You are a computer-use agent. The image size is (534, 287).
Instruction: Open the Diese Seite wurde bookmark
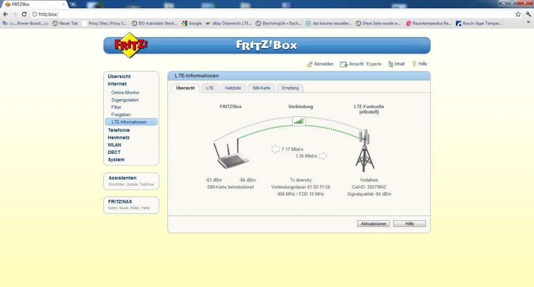378,23
